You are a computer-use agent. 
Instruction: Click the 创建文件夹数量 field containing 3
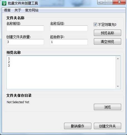click(x=25, y=42)
